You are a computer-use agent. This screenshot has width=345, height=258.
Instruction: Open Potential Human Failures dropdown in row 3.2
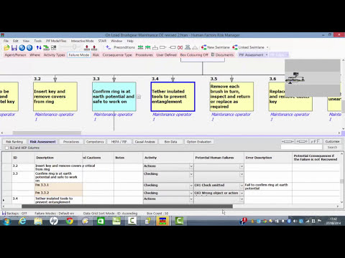[241, 166]
